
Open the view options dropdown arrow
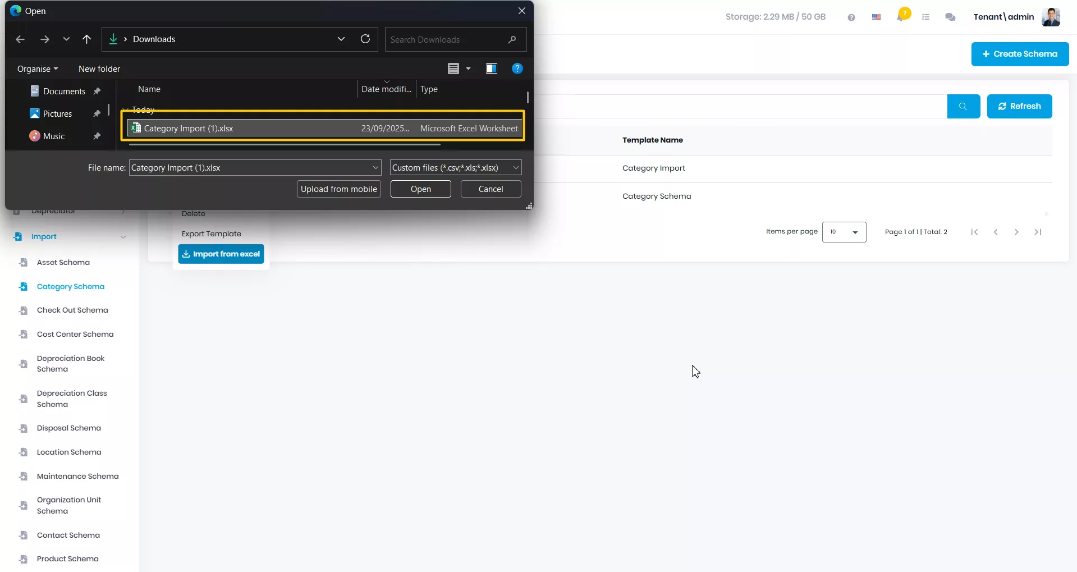(468, 68)
